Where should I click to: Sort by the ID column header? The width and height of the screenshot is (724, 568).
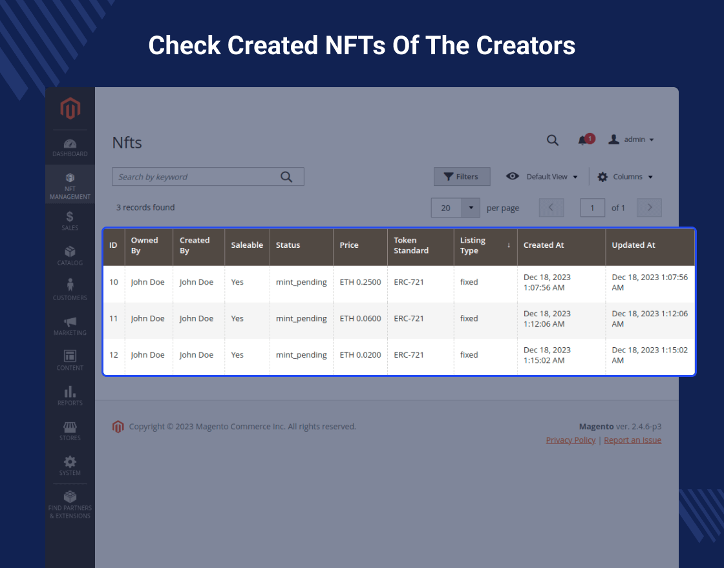pos(114,246)
